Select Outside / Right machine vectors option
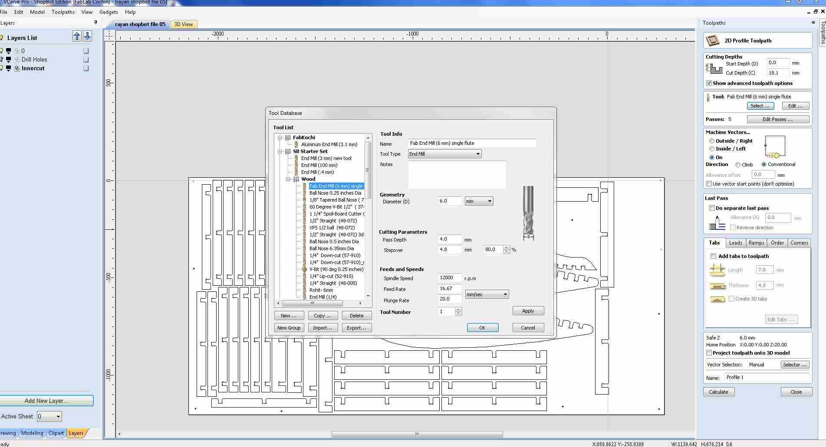 point(712,141)
